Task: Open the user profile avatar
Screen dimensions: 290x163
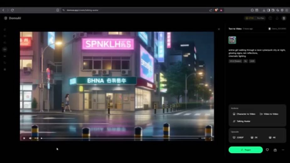Action: pyautogui.click(x=284, y=18)
